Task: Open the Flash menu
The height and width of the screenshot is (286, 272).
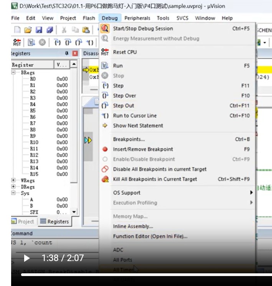Action: point(89,18)
